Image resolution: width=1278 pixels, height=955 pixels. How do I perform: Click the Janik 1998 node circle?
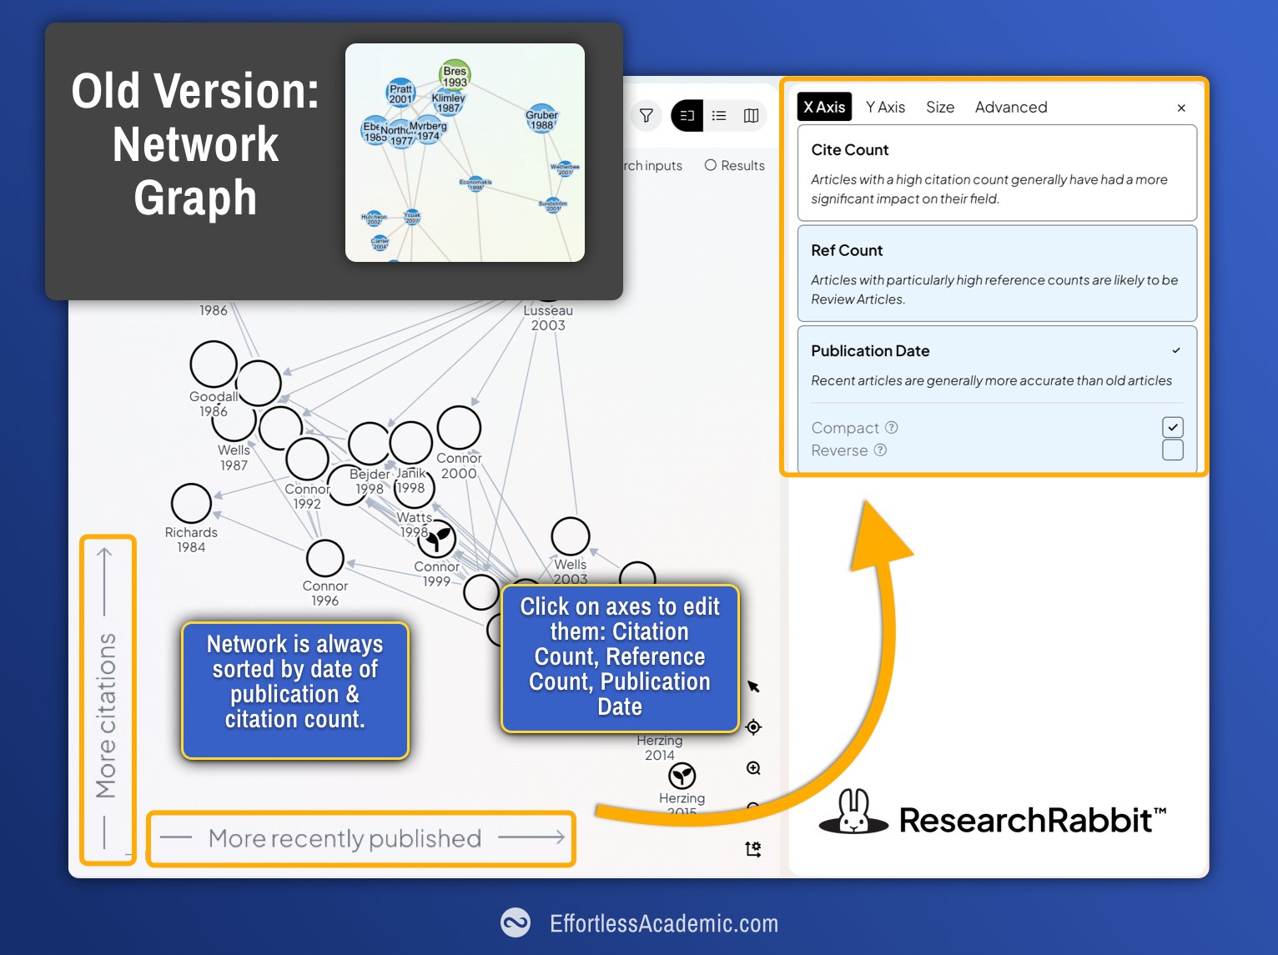(x=410, y=442)
